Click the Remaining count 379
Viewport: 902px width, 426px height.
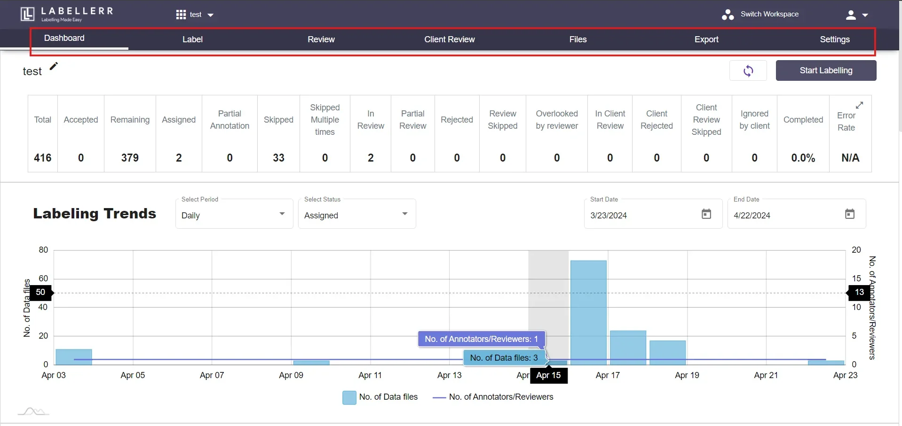130,158
